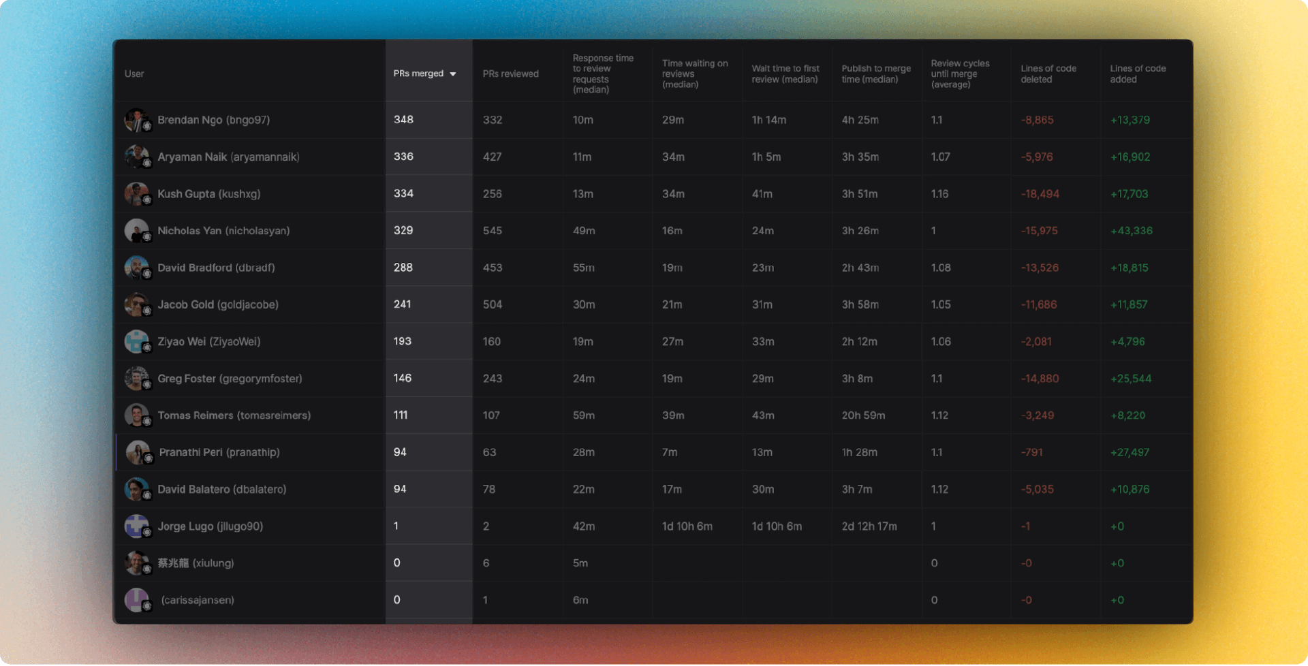Image resolution: width=1308 pixels, height=666 pixels.
Task: Click the Publish to merge time header
Action: [x=876, y=74]
